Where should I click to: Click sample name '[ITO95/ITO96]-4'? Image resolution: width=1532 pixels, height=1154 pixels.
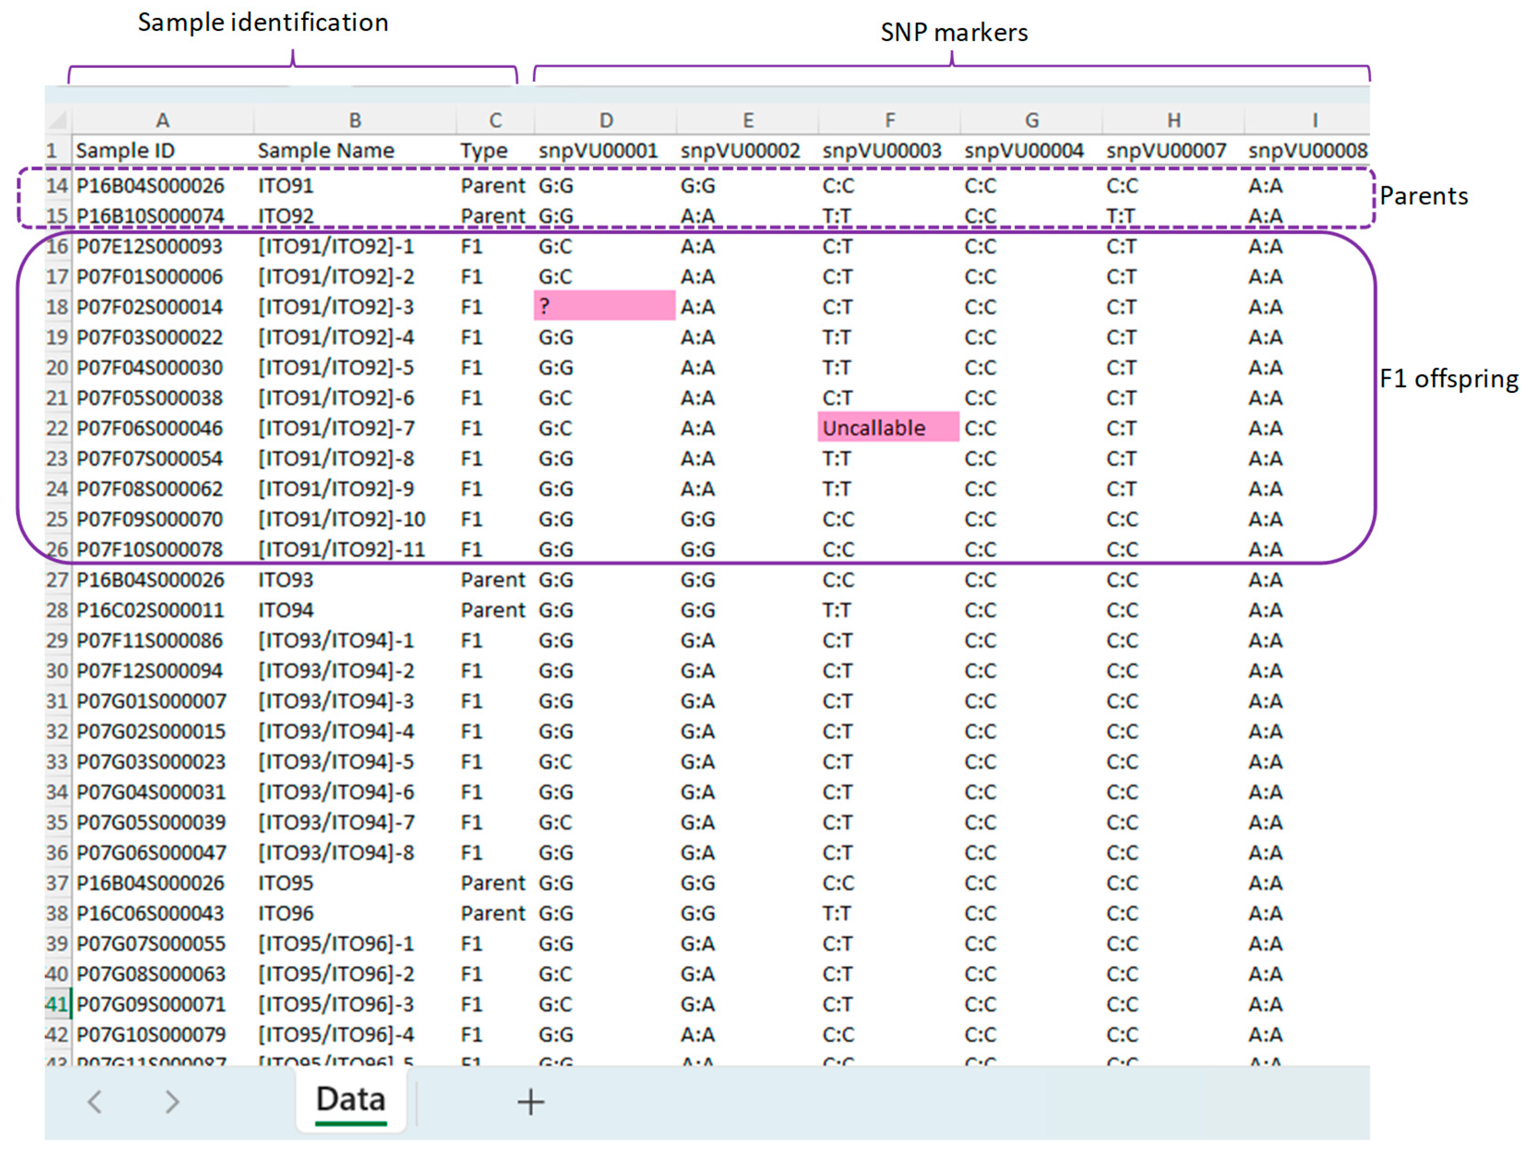click(336, 1034)
